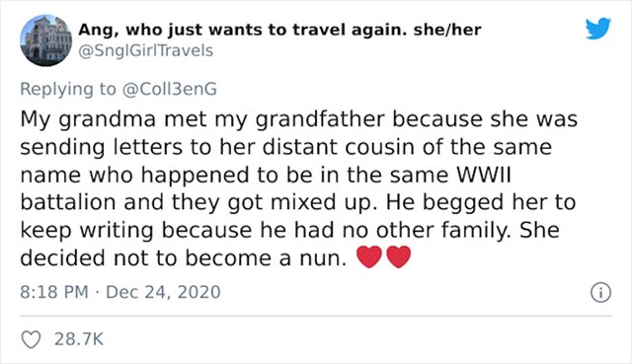Click the @SnglGirlTravels handle
Viewport: 632px width, 364px height.
145,50
